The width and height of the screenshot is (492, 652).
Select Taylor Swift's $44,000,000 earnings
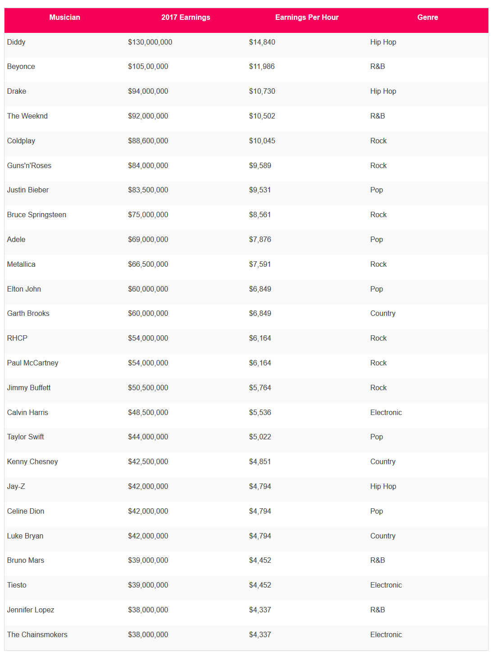[148, 437]
